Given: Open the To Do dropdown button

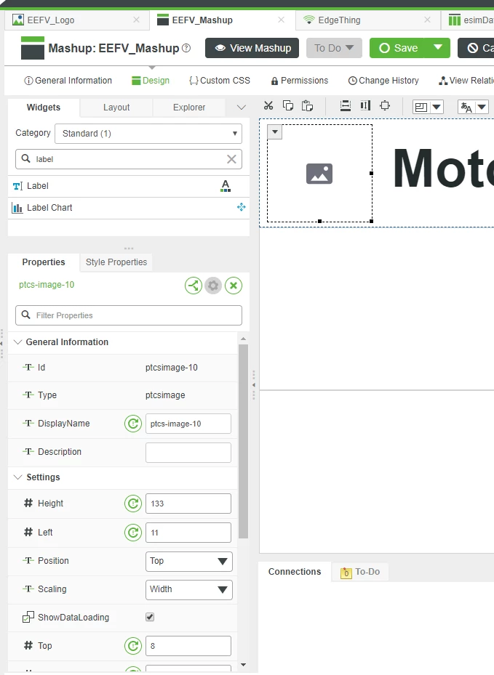Looking at the screenshot, I should (334, 48).
